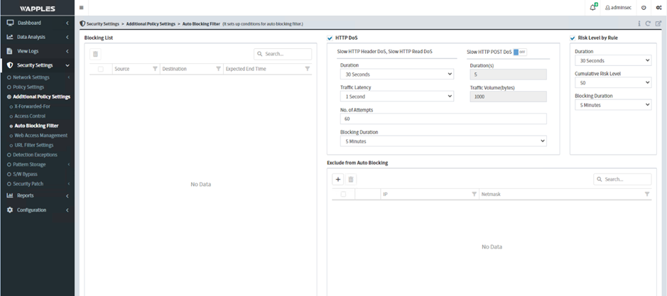The image size is (667, 296).
Task: Toggle the Slow HTTP POST DoS switch
Action: pos(520,52)
